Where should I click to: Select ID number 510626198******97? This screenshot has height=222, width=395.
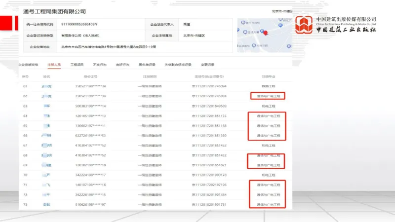click(90, 205)
